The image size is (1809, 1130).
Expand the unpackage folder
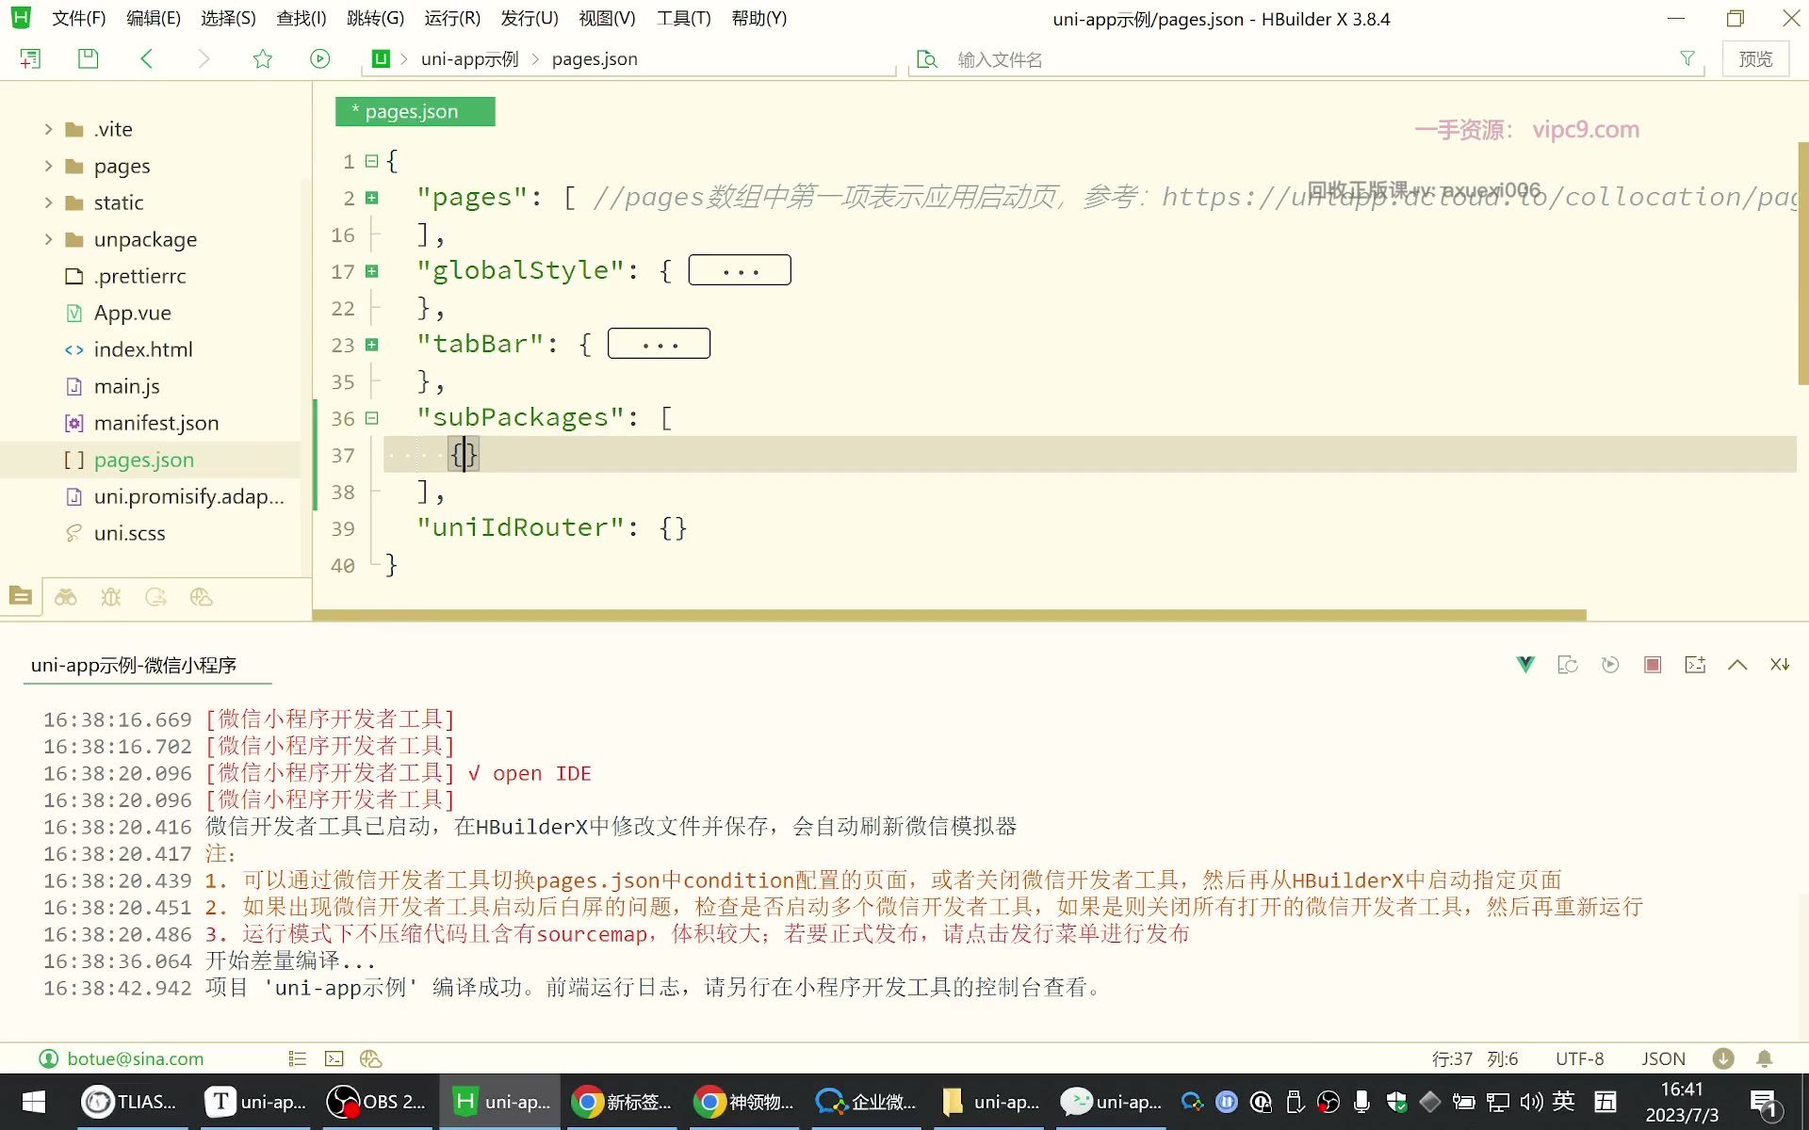coord(48,239)
